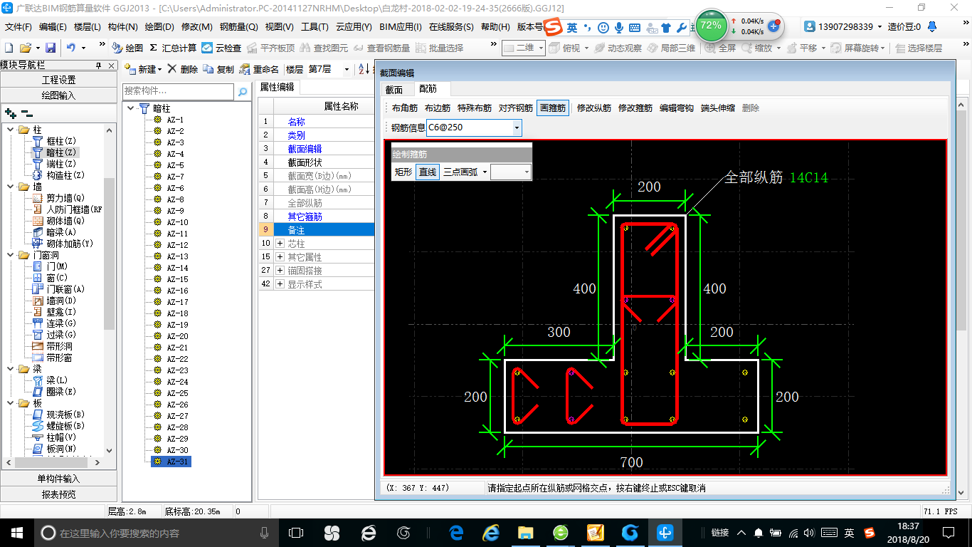Screen dimensions: 972x547
Task: Click the 布角筋 button
Action: pos(405,108)
